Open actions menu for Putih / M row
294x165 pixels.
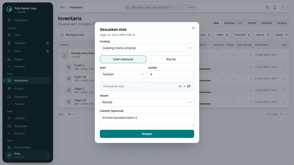[284, 79]
